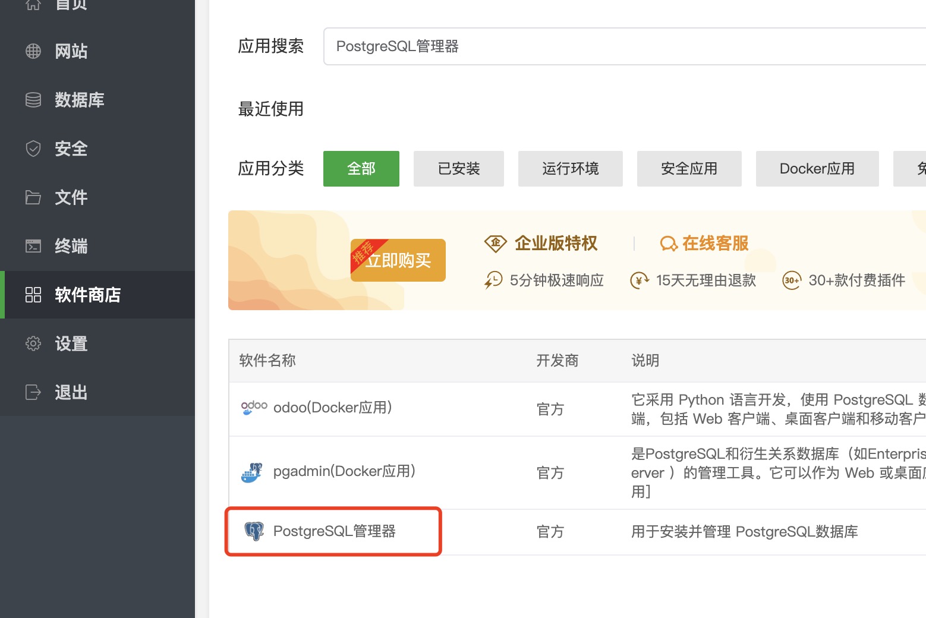Click the 立即购买 button
The width and height of the screenshot is (926, 618).
coord(398,260)
